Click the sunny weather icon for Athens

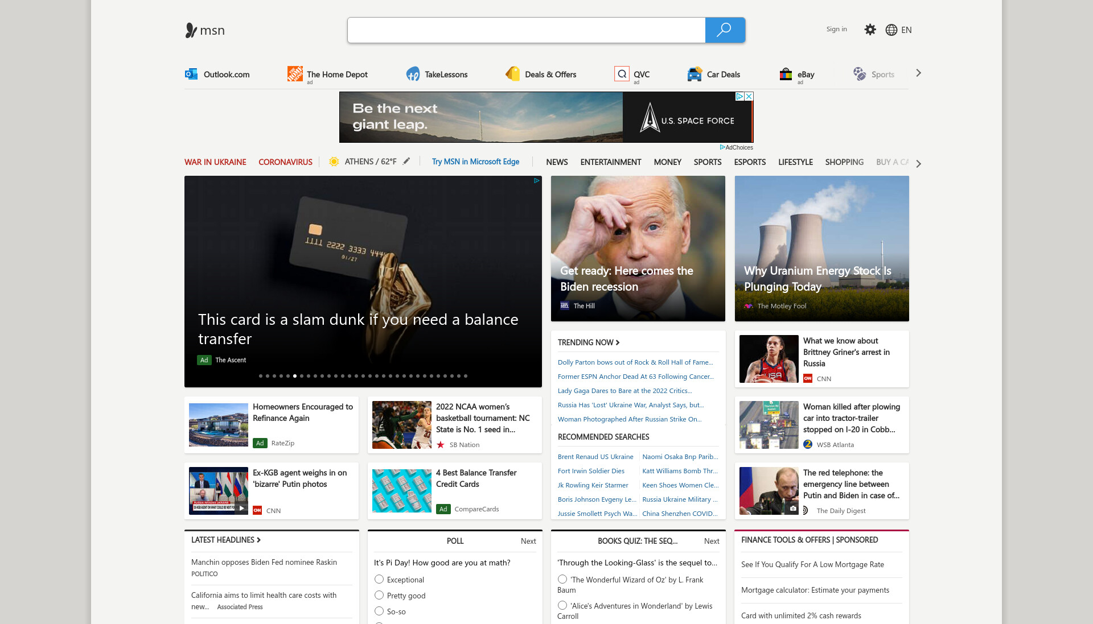(x=334, y=162)
